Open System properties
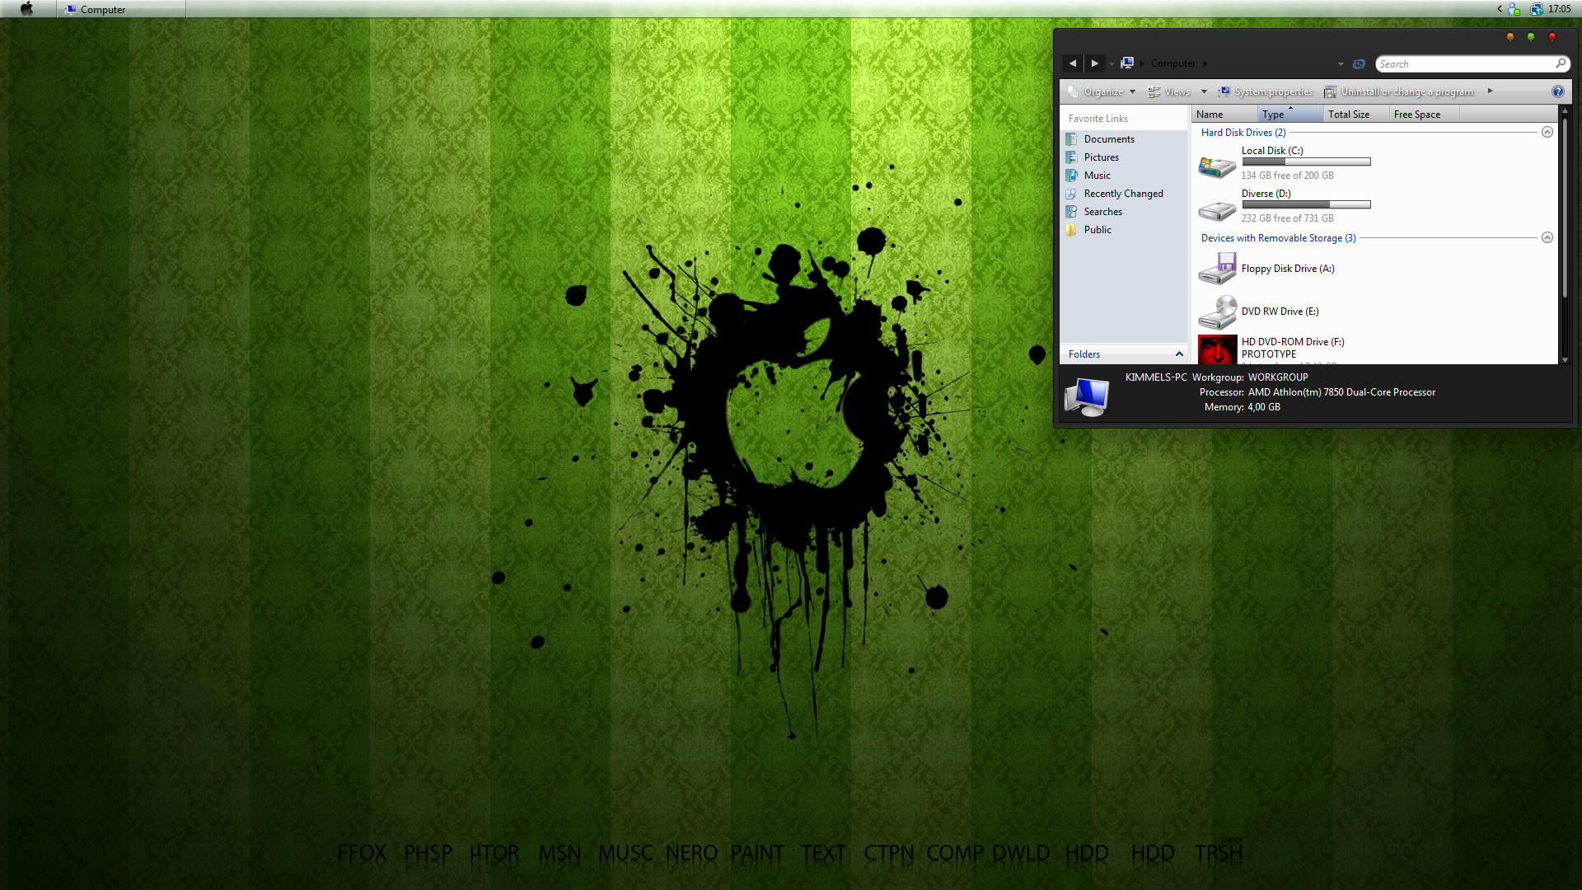 click(1266, 91)
